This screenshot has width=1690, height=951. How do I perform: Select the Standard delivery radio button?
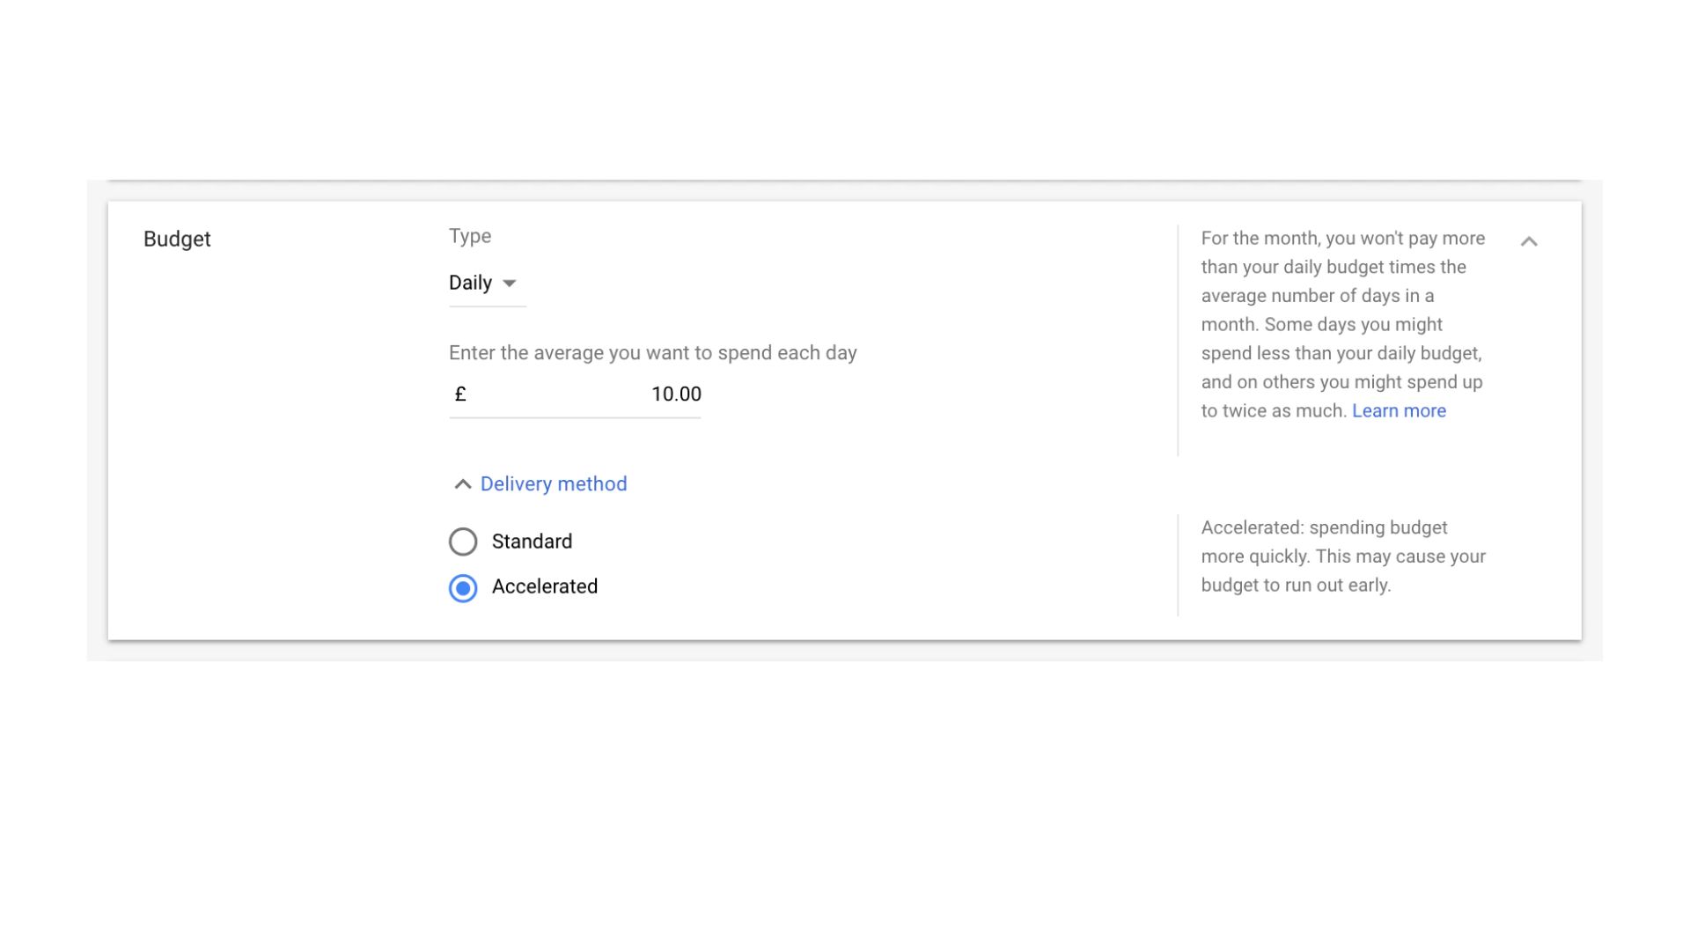pyautogui.click(x=463, y=542)
